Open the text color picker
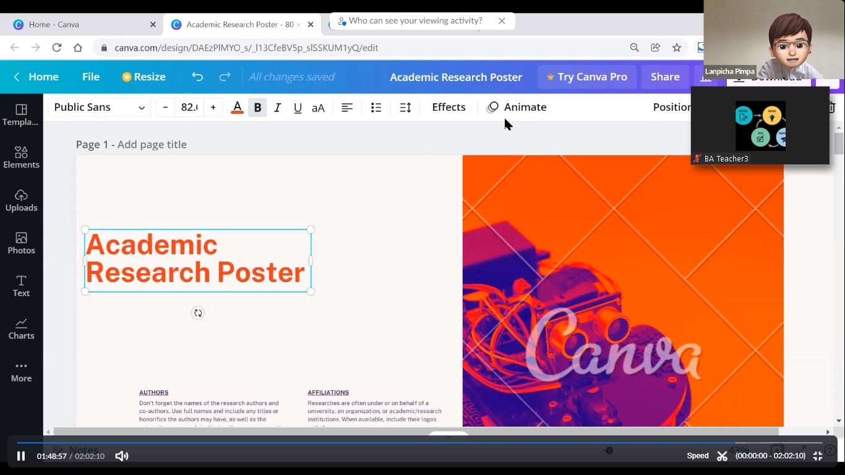The image size is (845, 475). pos(237,108)
